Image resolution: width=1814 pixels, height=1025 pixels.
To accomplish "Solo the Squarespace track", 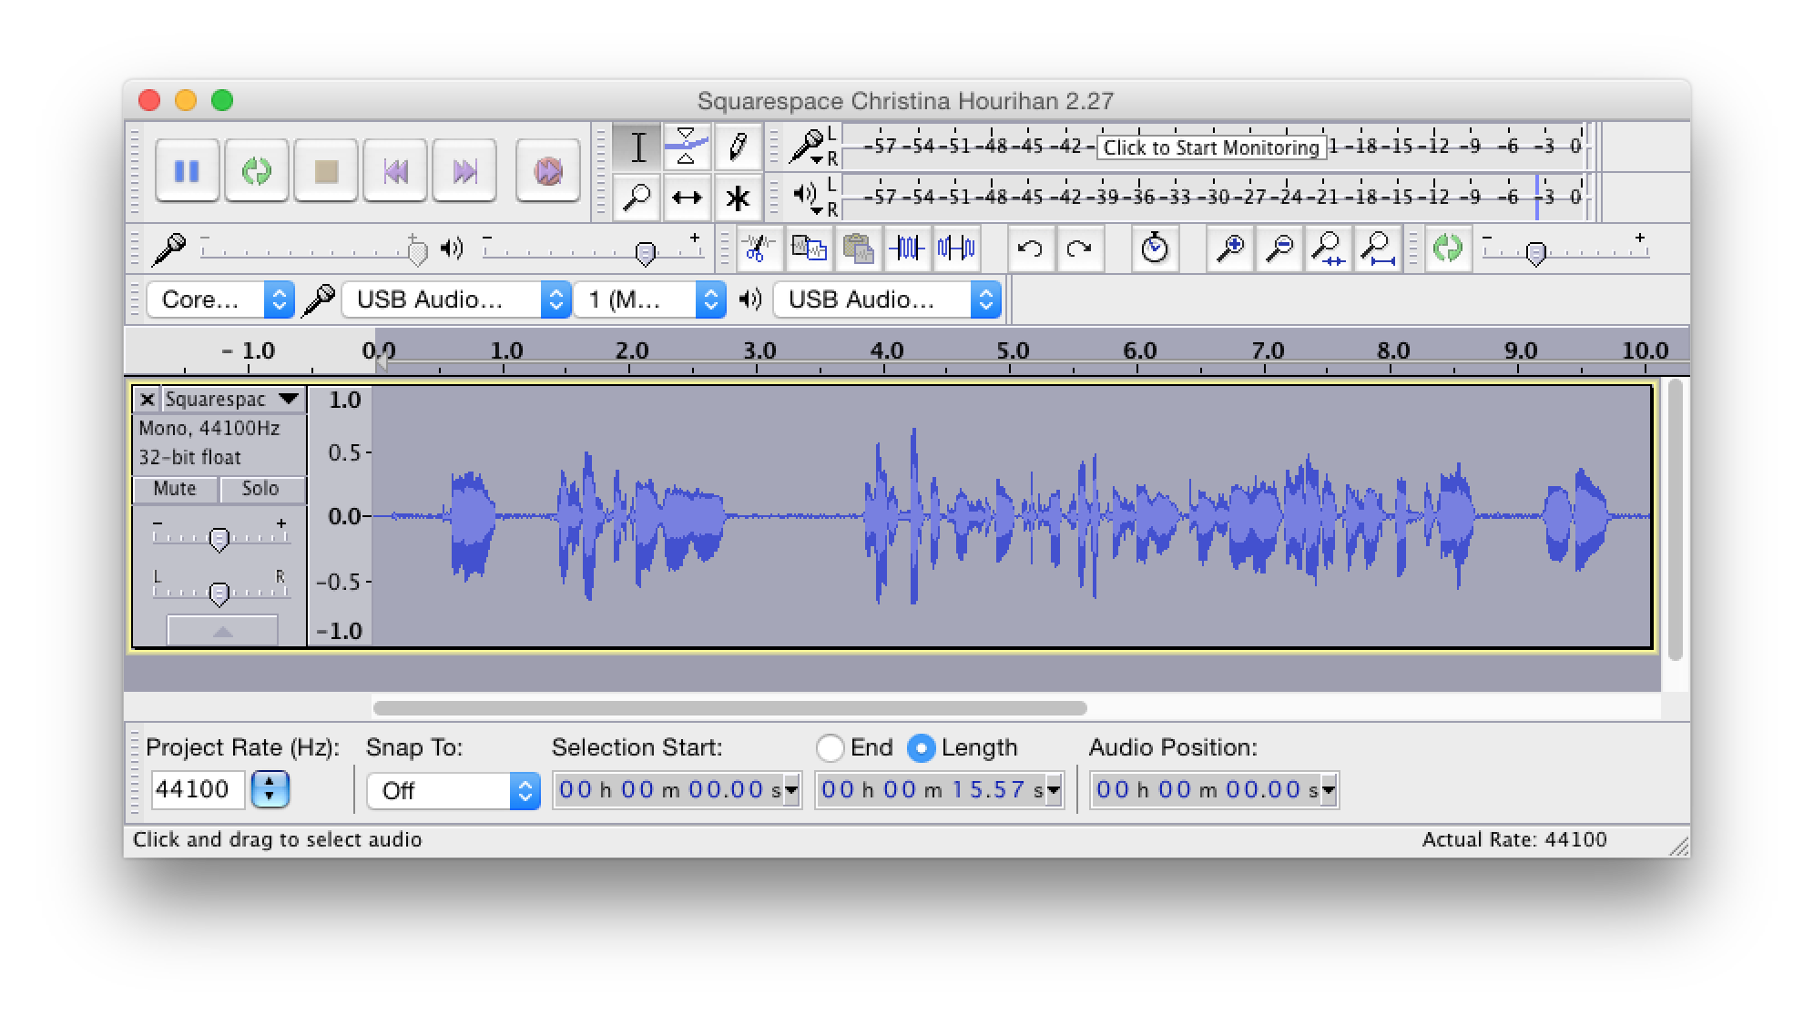I will 260,489.
